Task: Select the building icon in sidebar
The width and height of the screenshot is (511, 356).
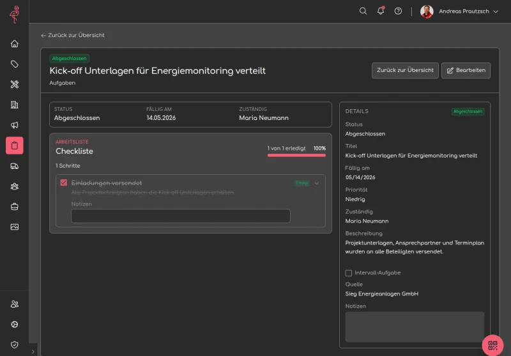Action: (14, 105)
